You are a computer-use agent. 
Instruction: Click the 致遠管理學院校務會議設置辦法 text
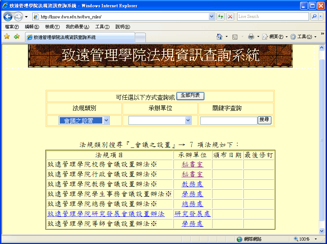click(x=99, y=164)
